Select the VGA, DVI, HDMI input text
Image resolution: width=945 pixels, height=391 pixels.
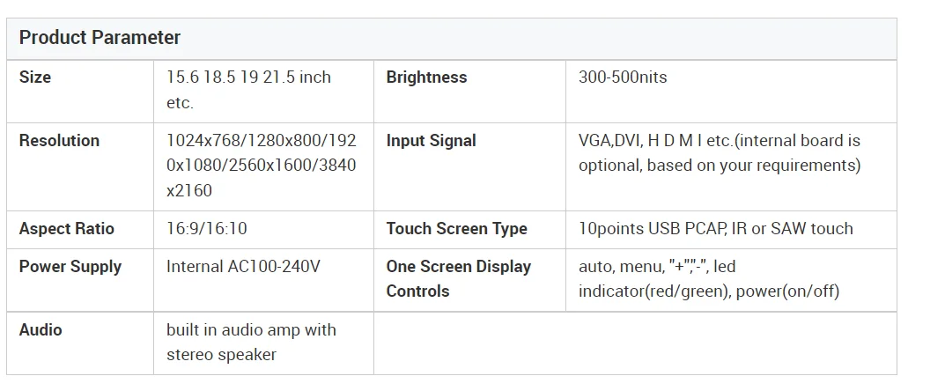point(719,153)
